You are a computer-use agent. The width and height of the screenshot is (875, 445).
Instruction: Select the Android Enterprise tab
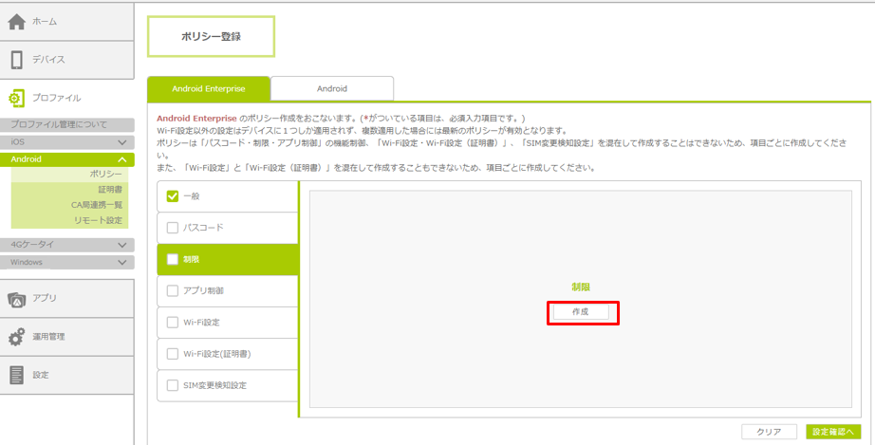coord(209,89)
